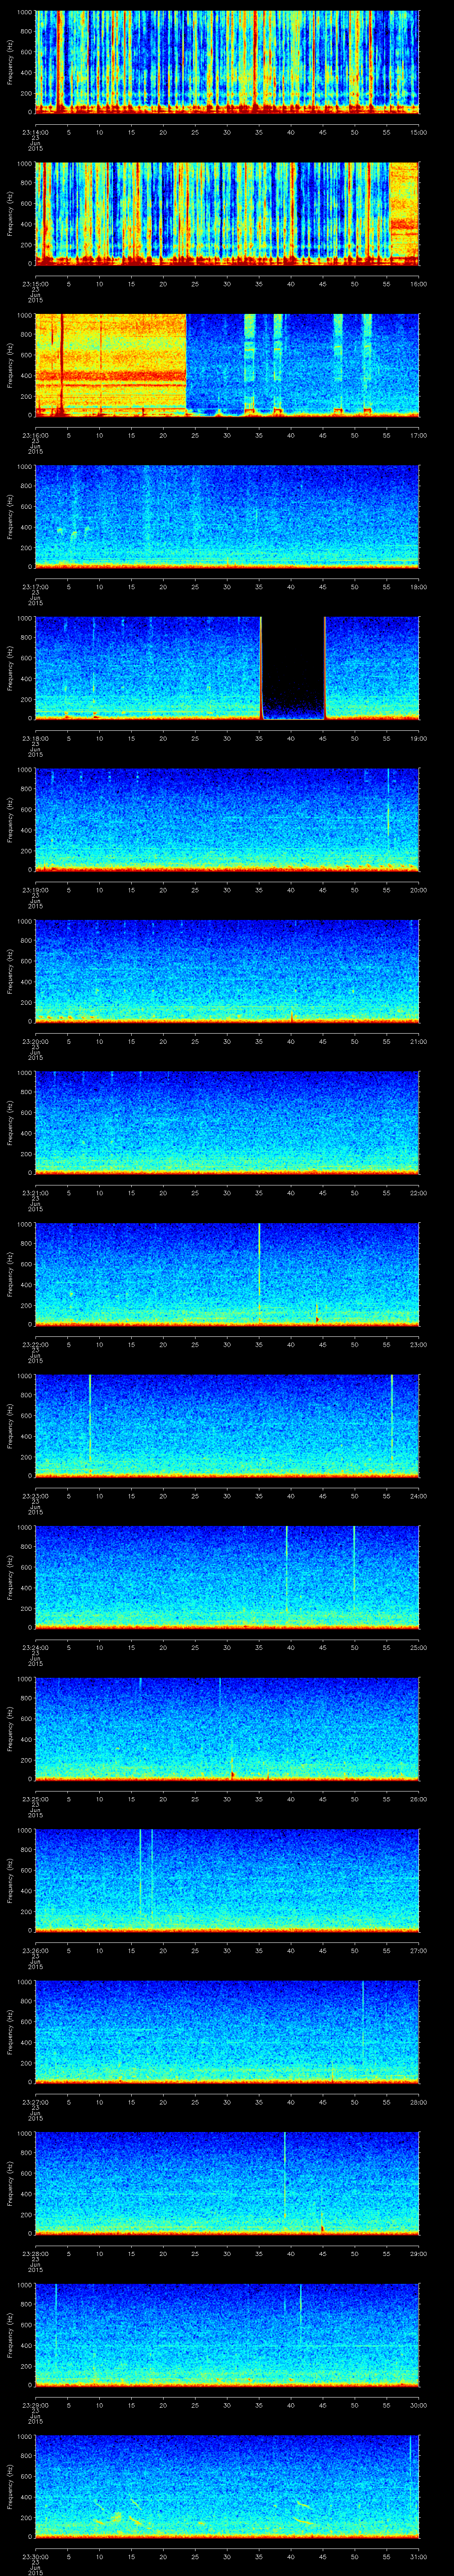Click the '23:24:00' start time label
Screen dimensions: 454x2576
35,1647
